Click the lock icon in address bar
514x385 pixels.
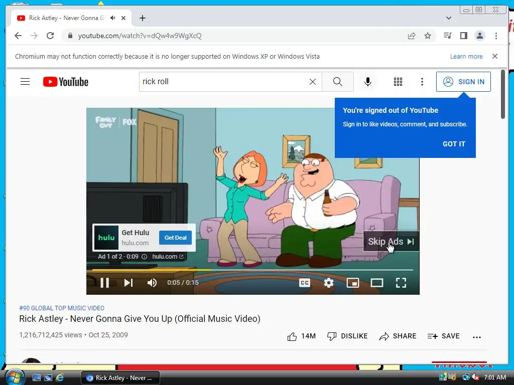70,36
